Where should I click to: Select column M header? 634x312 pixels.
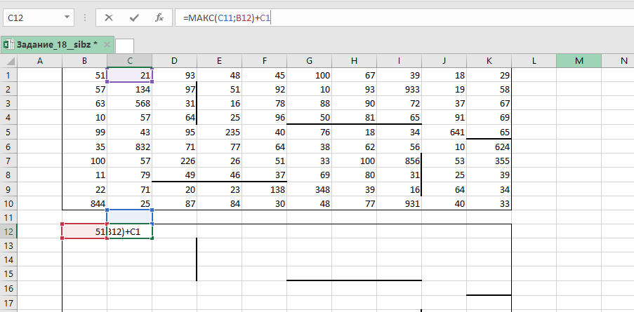[579, 61]
